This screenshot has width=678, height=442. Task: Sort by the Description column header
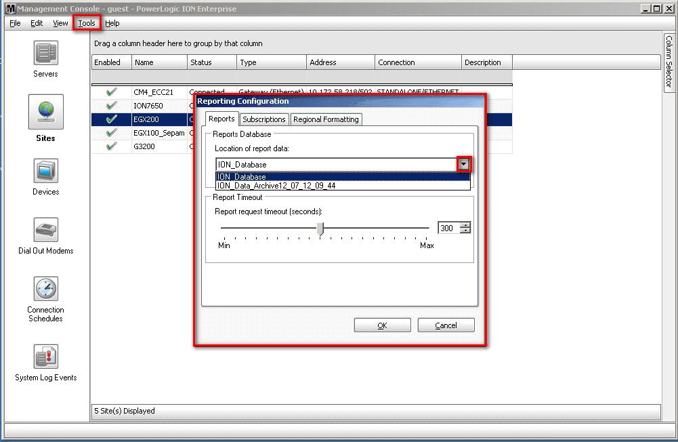tap(487, 62)
